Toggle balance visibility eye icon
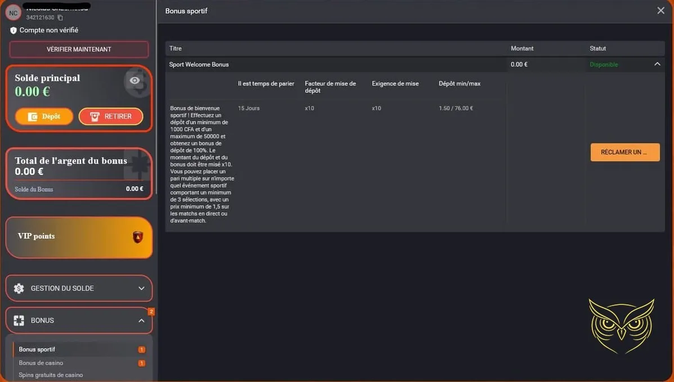Viewport: 674px width, 382px height. 135,81
